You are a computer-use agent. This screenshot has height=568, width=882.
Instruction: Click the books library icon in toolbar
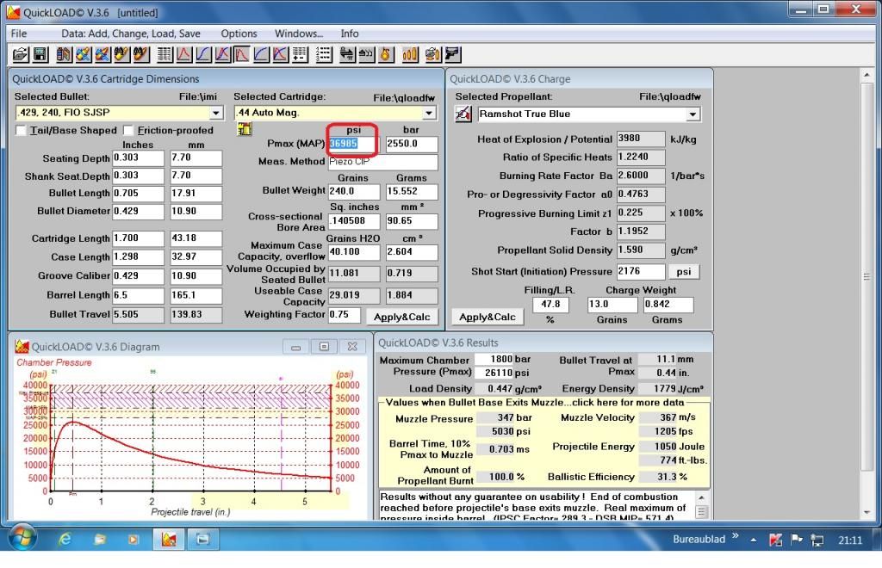[x=64, y=54]
